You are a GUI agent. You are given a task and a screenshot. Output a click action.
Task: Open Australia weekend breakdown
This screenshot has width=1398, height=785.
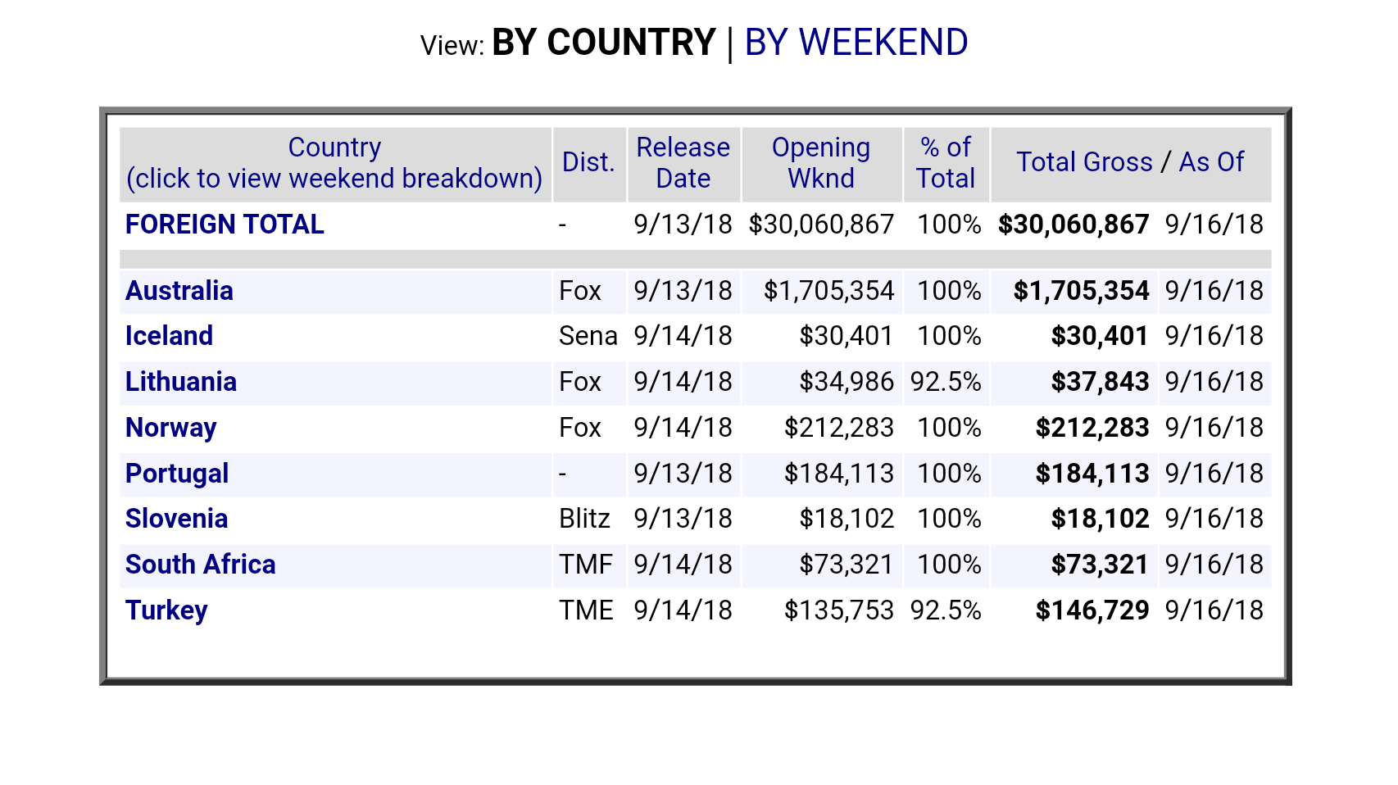(x=179, y=291)
